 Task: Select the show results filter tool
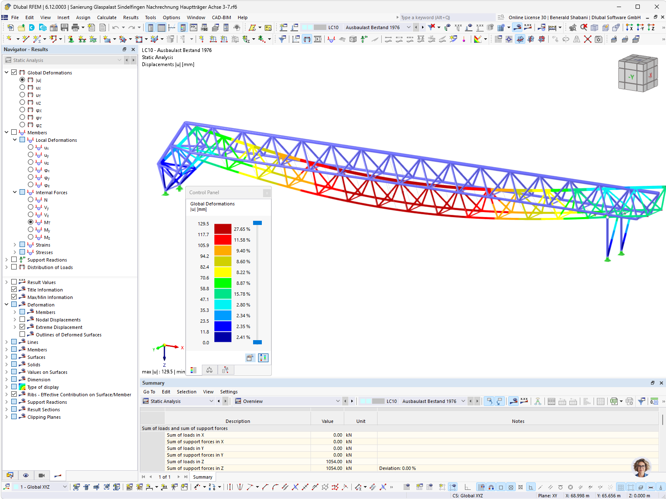click(x=282, y=39)
